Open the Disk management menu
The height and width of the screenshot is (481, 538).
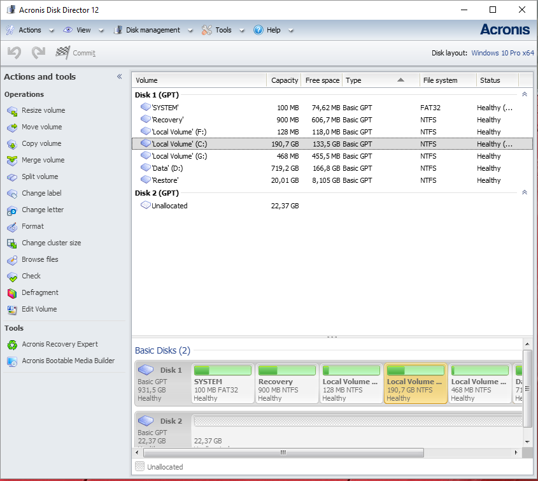[x=153, y=30]
